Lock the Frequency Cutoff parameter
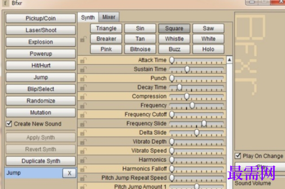285x189 pixels. [83, 115]
